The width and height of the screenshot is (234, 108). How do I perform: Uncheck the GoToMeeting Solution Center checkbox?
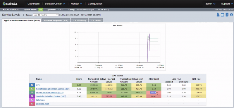tap(32, 89)
